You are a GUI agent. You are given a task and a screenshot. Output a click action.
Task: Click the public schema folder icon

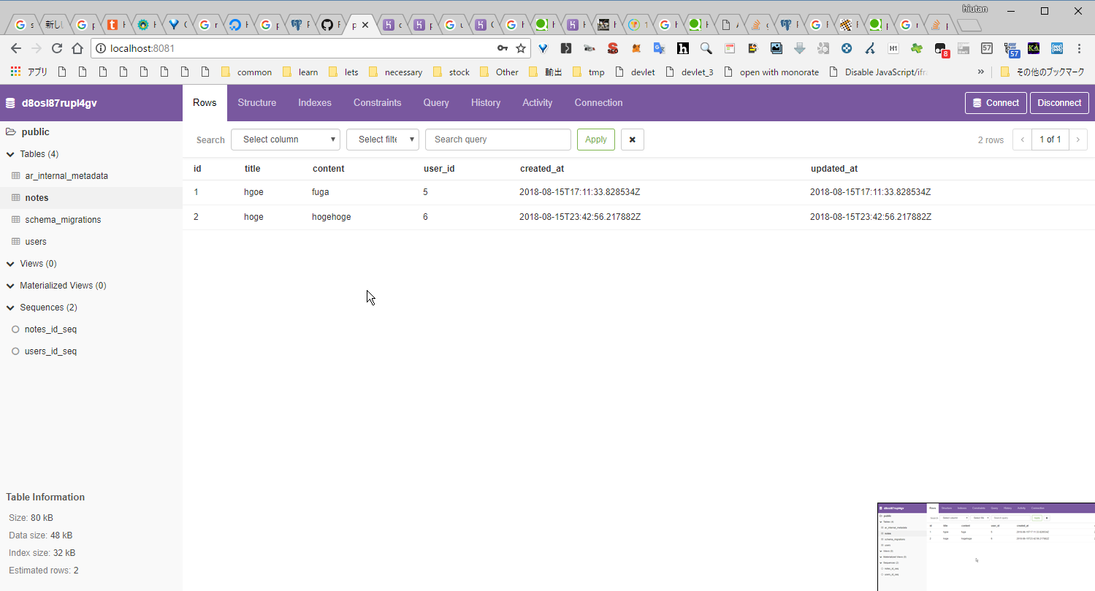(x=11, y=132)
